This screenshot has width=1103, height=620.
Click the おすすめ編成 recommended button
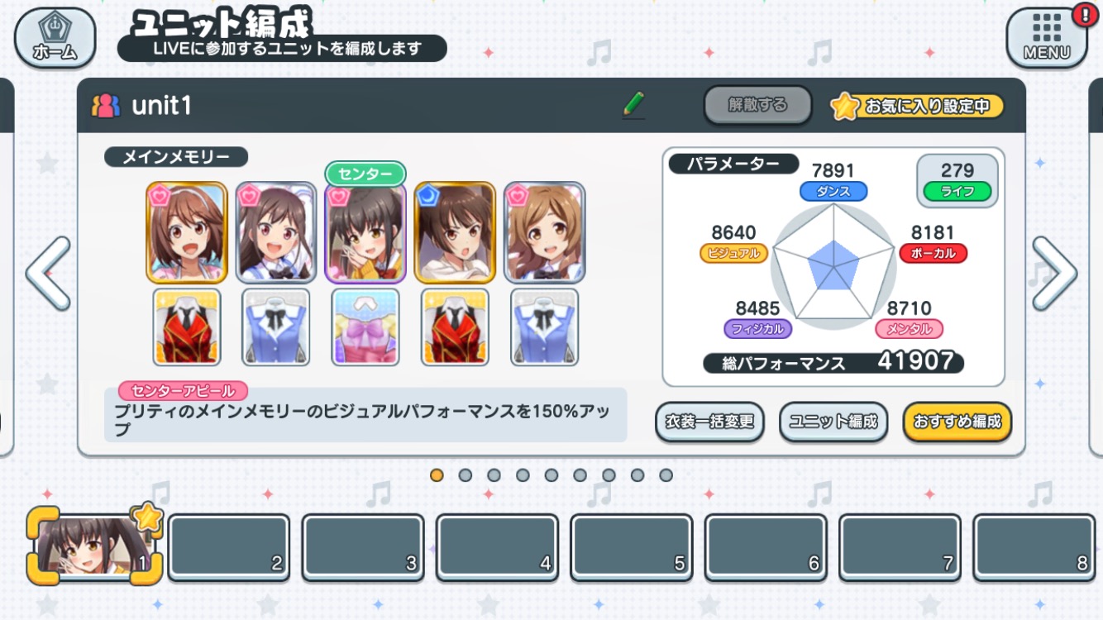pos(957,422)
